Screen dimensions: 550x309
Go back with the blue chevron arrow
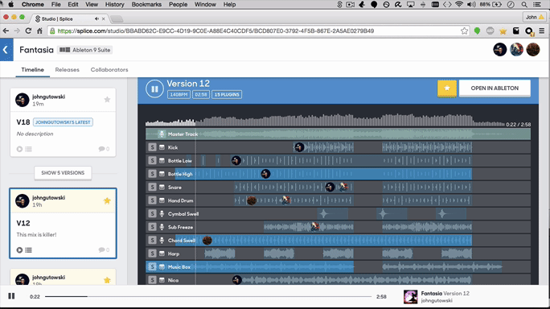(6, 50)
